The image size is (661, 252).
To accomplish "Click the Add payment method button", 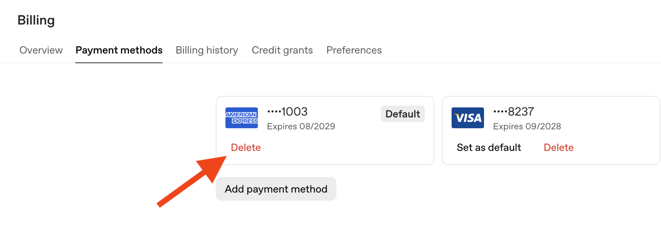I will 276,189.
